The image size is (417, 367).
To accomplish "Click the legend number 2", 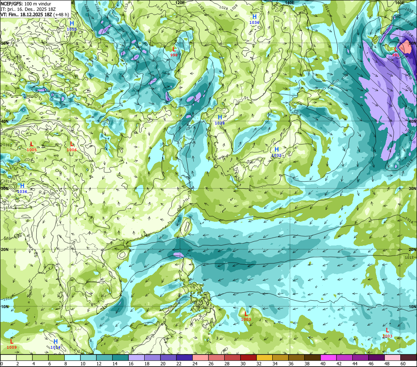I will [x=18, y=364].
